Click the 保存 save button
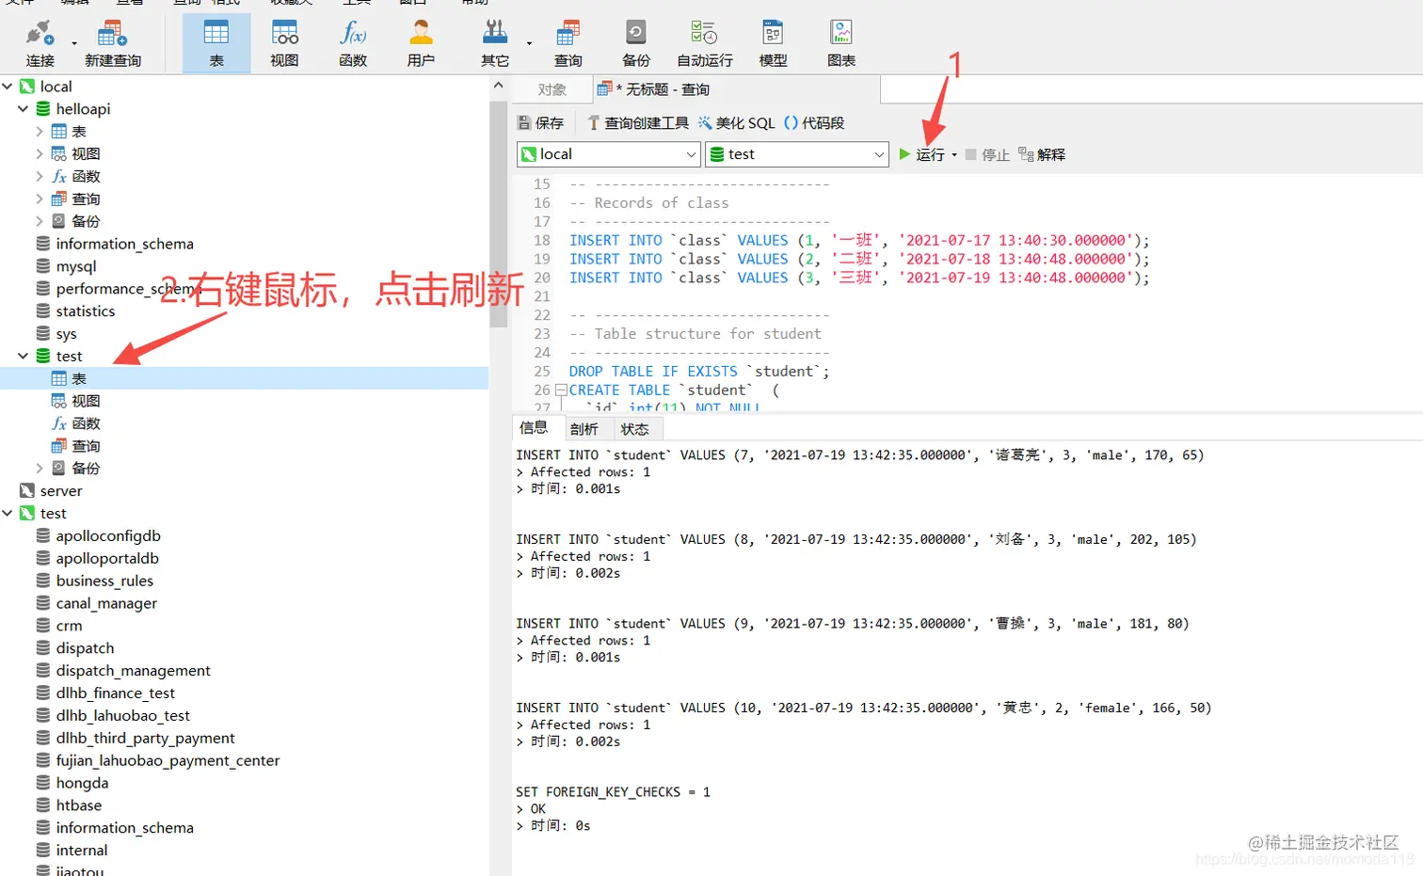Screen dimensions: 1423x876 coord(541,123)
